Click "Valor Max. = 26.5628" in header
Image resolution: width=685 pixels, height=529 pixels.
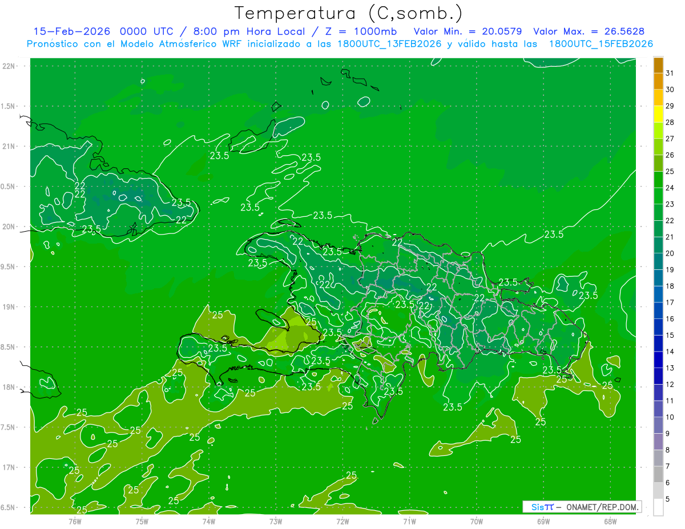[x=589, y=31]
